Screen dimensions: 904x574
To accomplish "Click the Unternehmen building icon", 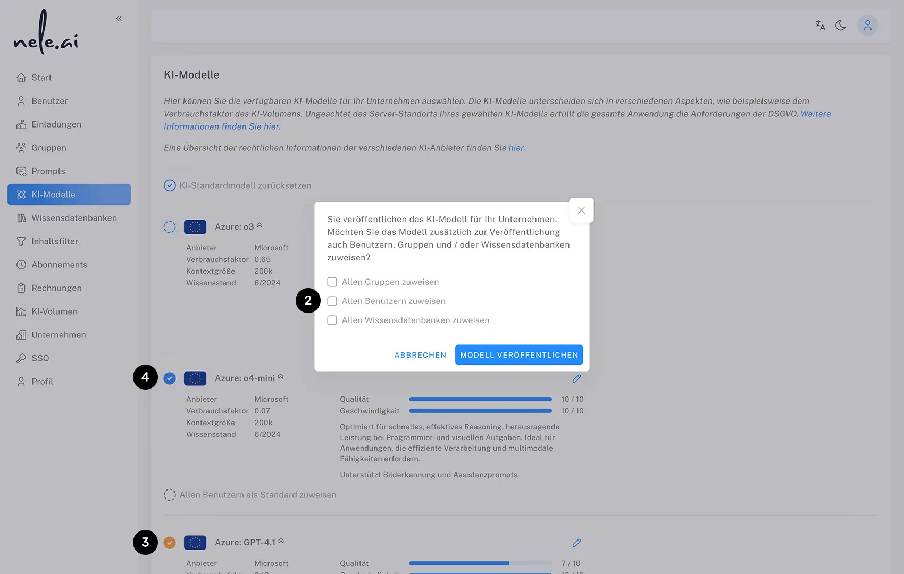I will coord(21,335).
